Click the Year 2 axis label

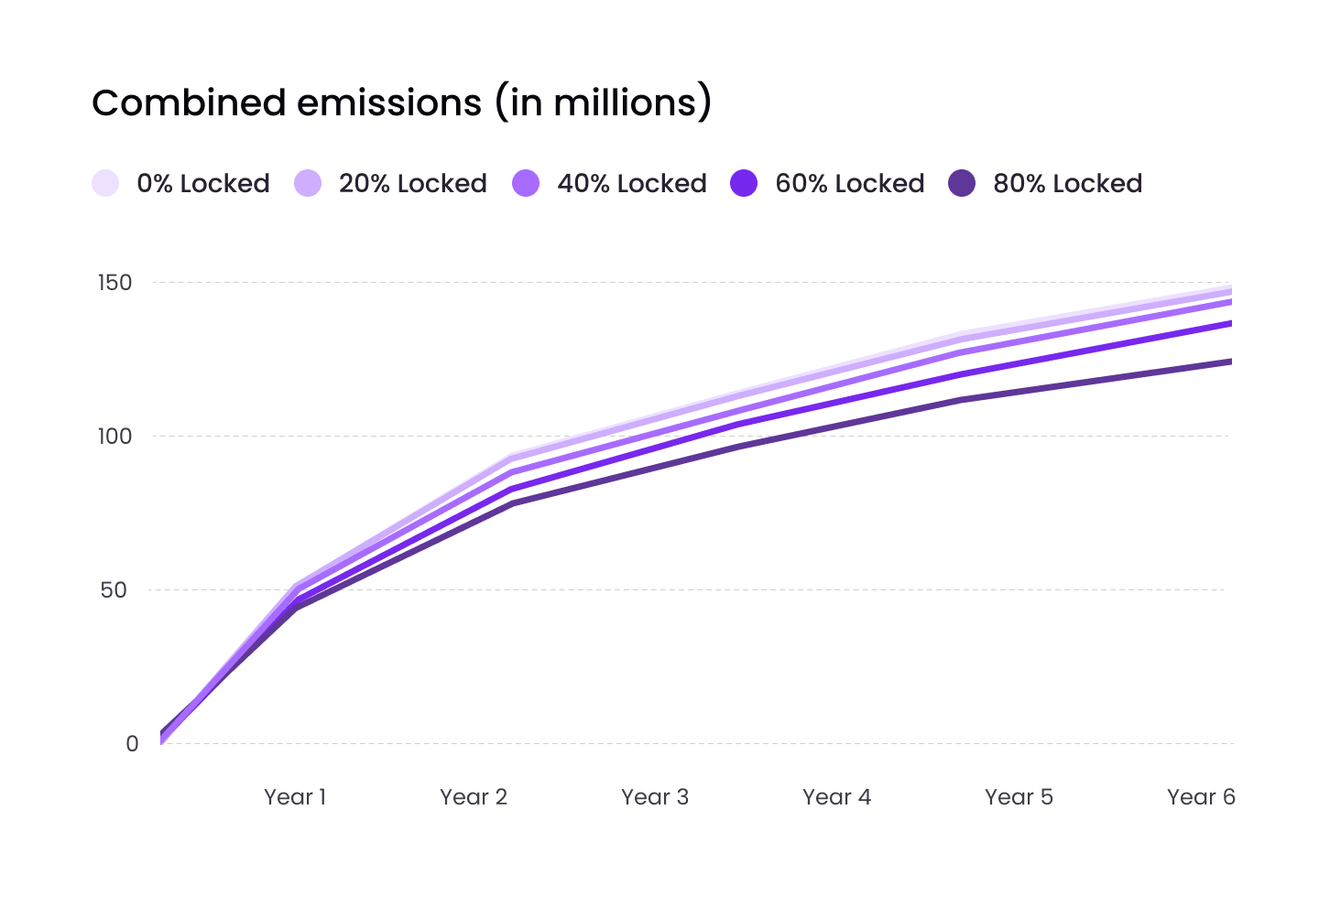coord(474,797)
